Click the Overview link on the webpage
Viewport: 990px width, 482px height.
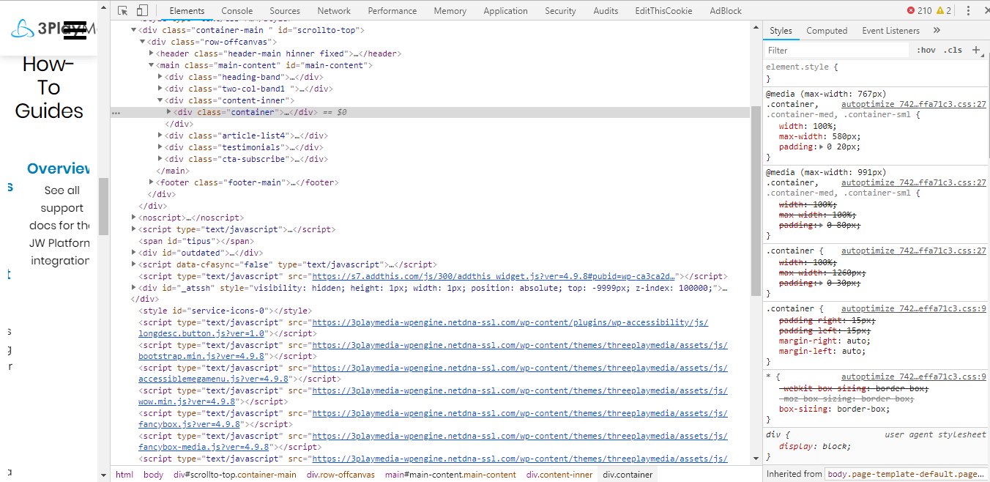[59, 168]
